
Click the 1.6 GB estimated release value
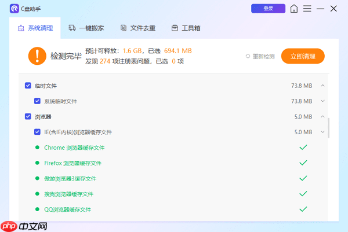[132, 51]
